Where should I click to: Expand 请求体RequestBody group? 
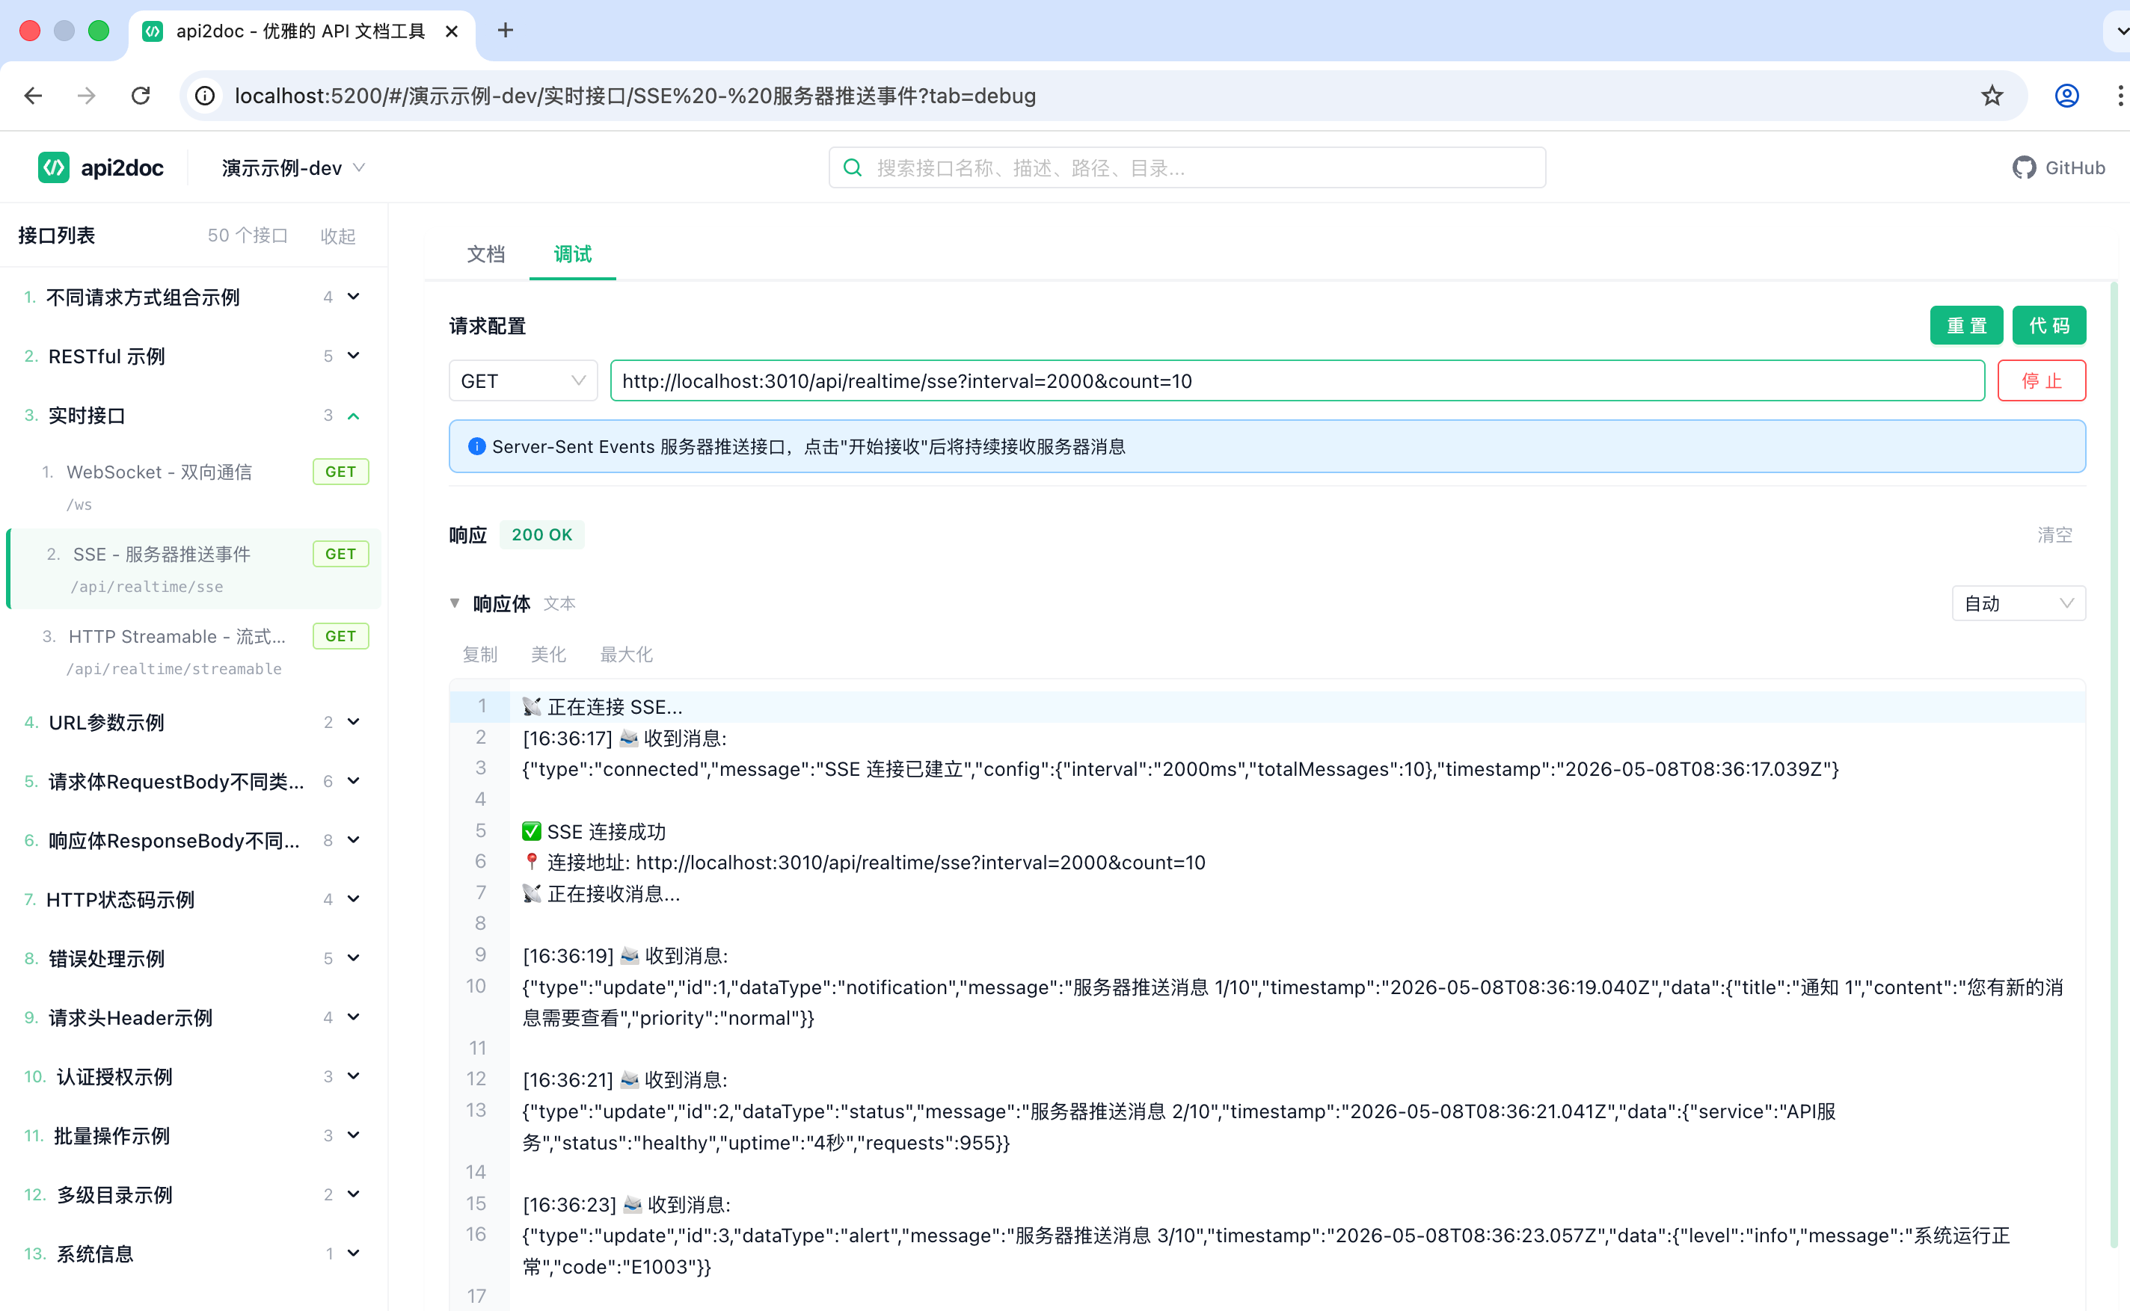click(353, 780)
